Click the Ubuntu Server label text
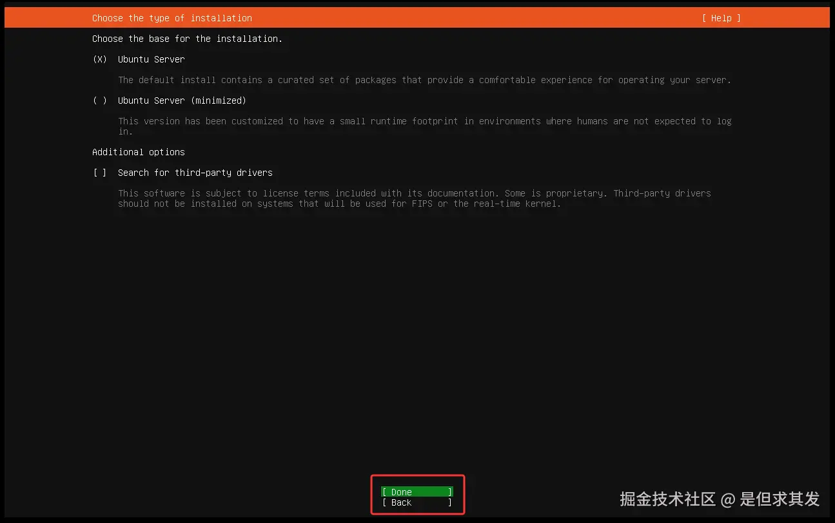This screenshot has height=523, width=835. pyautogui.click(x=151, y=59)
